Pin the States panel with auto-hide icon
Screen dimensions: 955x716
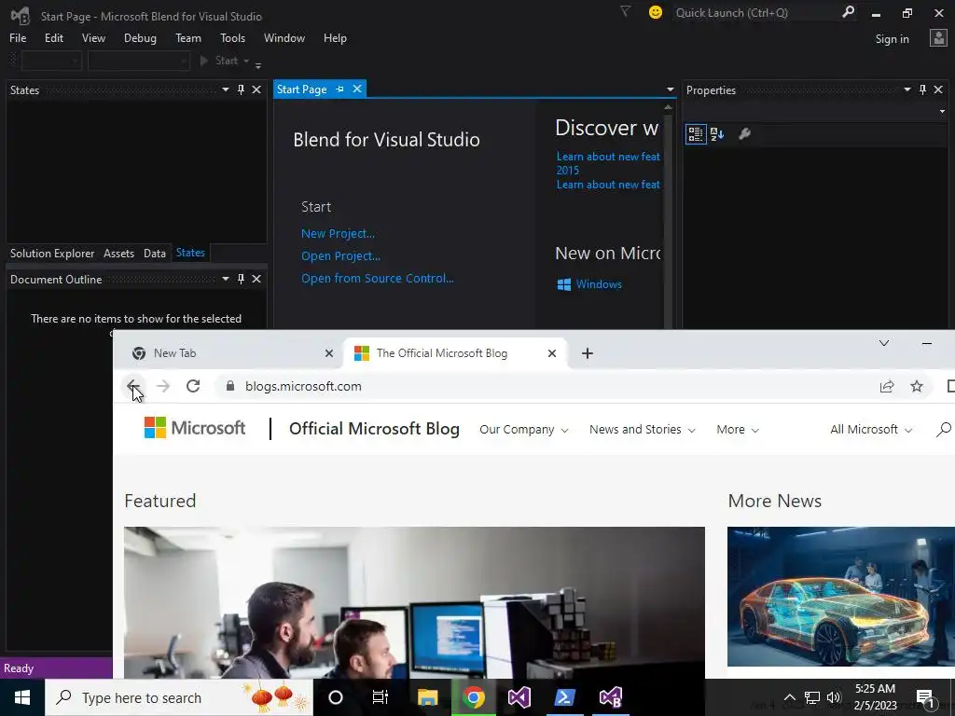[x=241, y=89]
